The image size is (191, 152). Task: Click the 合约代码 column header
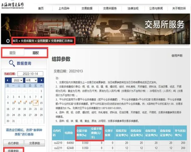(58, 133)
